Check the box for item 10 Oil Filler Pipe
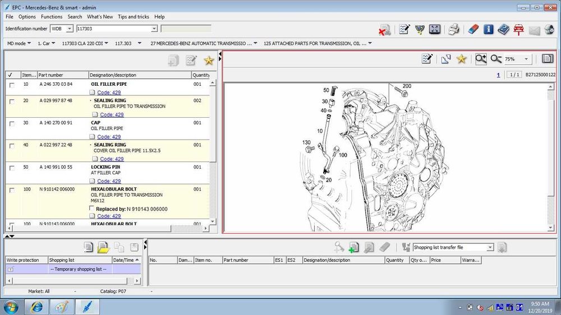Viewport: 561px width, 315px height. pos(12,85)
